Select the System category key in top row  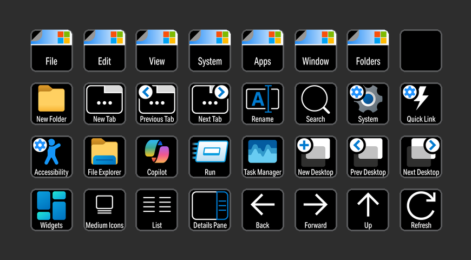(x=210, y=50)
